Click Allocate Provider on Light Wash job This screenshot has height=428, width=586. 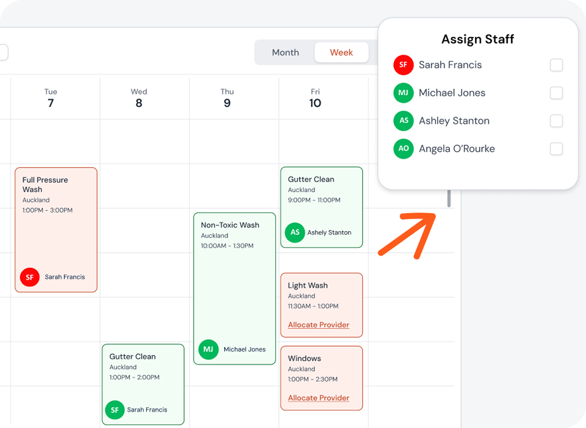(319, 325)
